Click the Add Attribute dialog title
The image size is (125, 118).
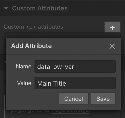pyautogui.click(x=31, y=46)
